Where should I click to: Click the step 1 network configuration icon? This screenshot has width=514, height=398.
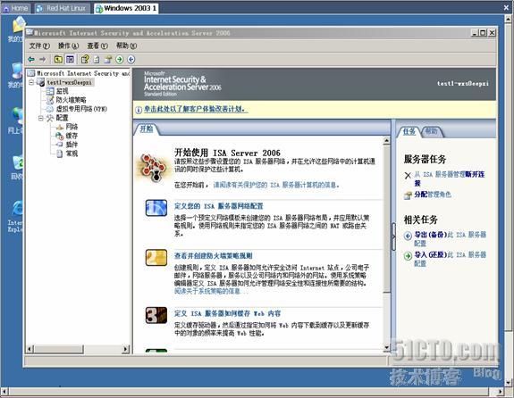point(156,208)
